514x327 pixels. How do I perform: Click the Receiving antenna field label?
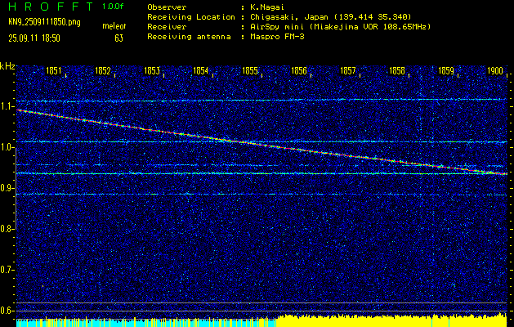(189, 37)
